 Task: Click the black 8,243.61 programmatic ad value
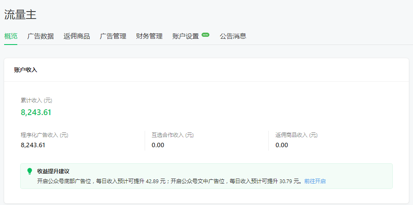[33, 145]
